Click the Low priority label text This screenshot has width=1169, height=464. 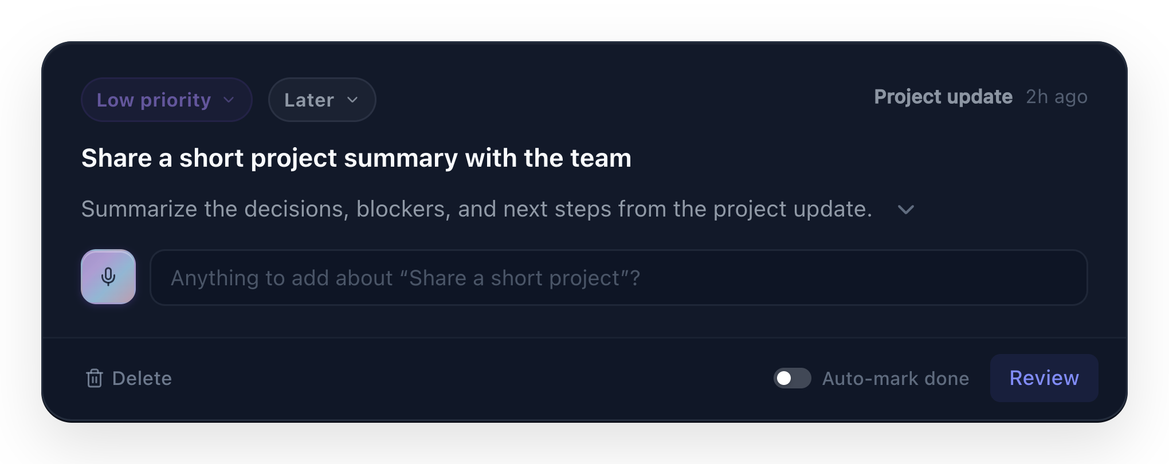[154, 100]
